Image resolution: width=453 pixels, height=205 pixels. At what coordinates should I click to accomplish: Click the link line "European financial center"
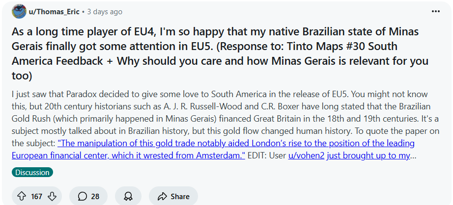(128, 155)
